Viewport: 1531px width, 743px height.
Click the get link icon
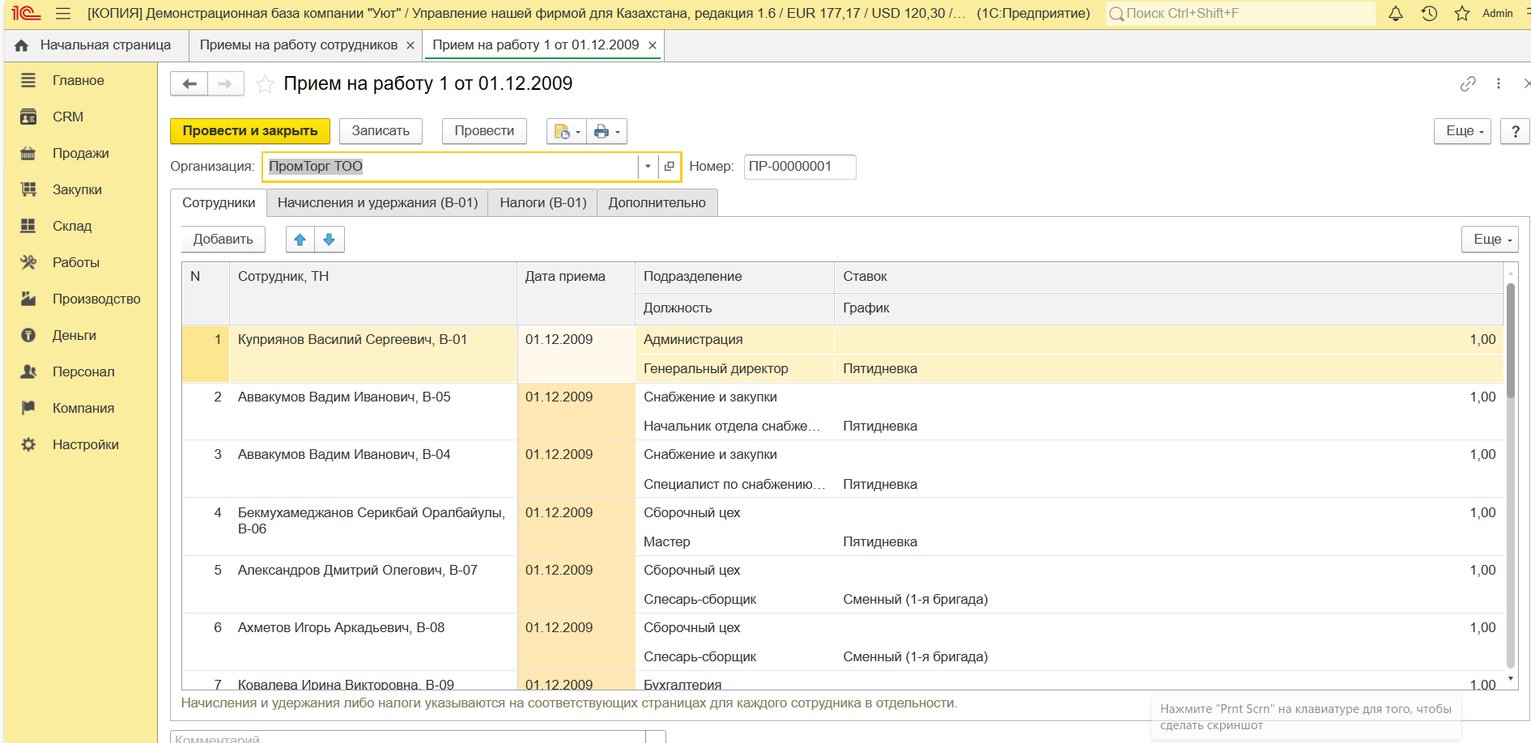point(1468,84)
